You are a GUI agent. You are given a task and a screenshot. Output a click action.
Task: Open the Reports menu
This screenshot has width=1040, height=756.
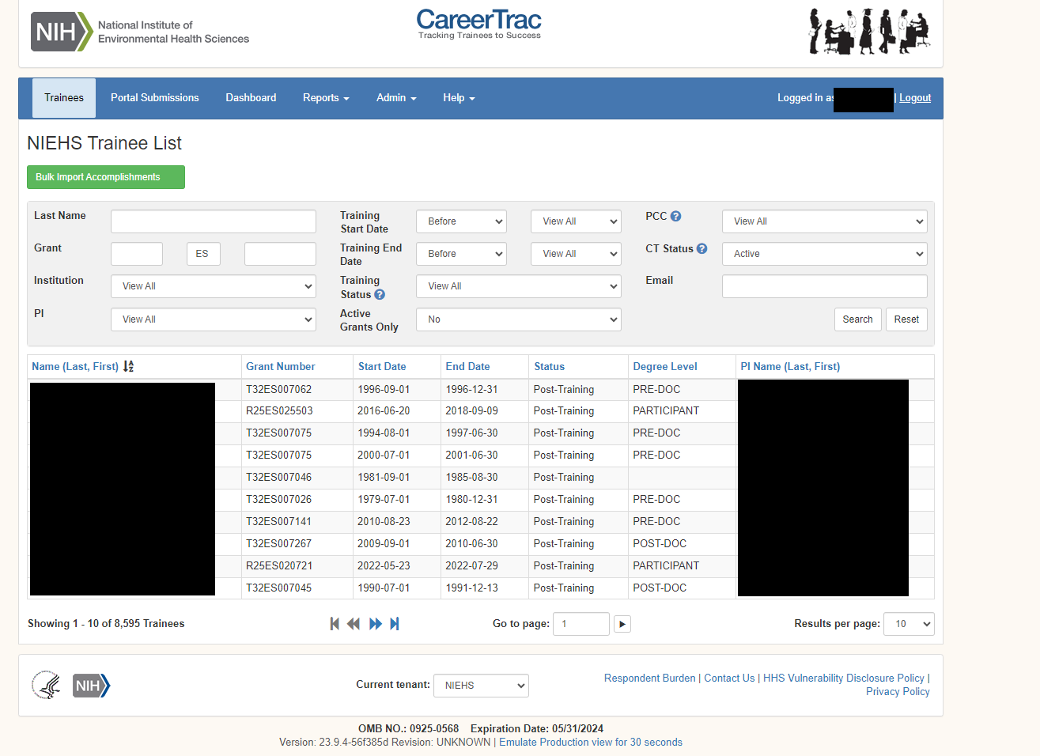325,98
